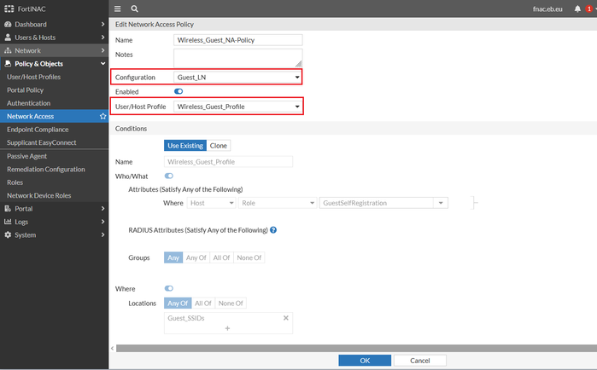Click the OK button
597x370 pixels.
click(365, 361)
